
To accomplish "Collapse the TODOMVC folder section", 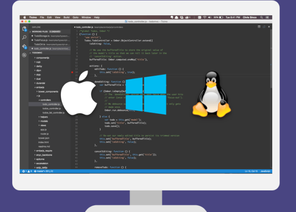I will click(x=49, y=53).
